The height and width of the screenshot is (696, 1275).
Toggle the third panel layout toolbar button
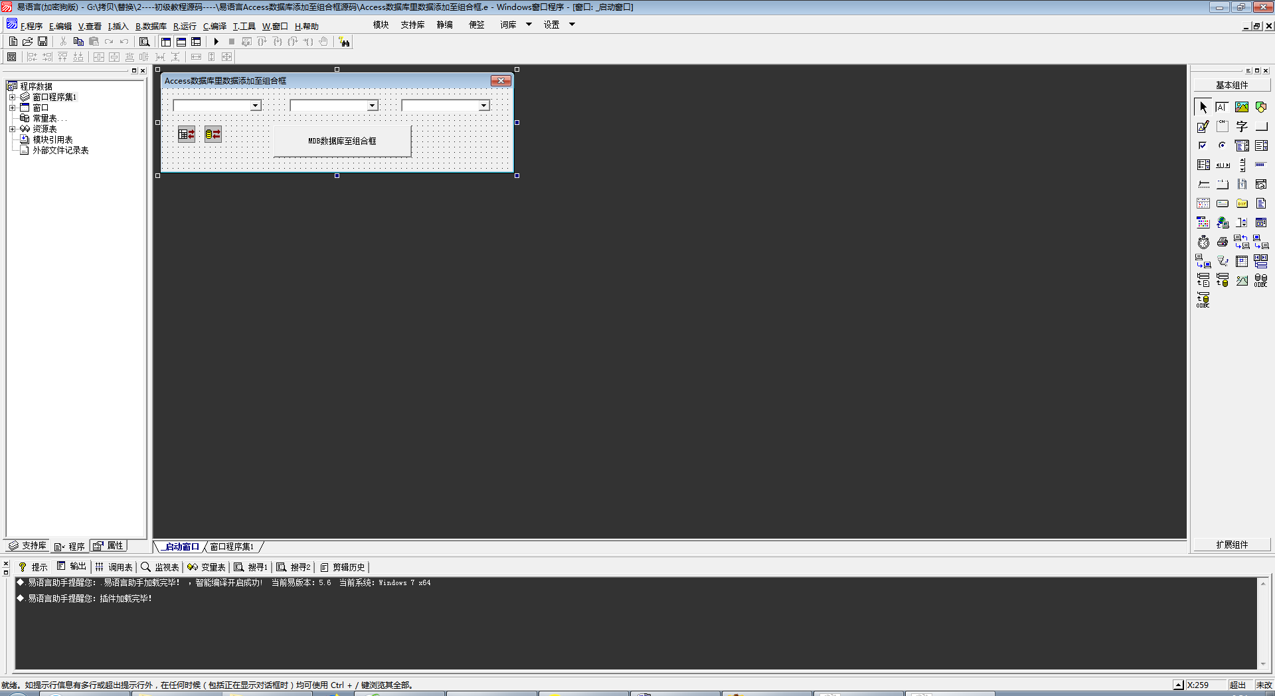tap(196, 41)
